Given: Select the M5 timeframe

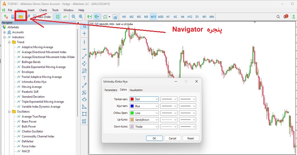Looking at the screenshot, I should (146, 17).
